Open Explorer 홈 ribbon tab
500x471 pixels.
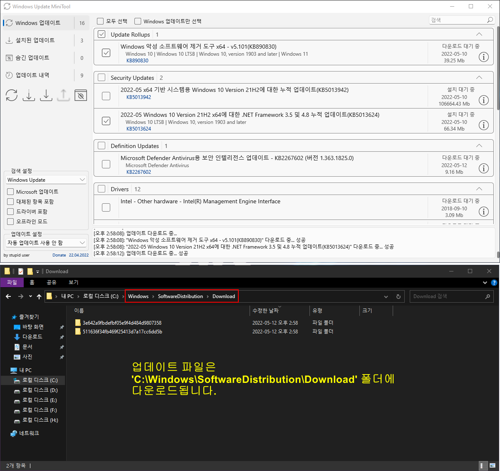pyautogui.click(x=32, y=283)
